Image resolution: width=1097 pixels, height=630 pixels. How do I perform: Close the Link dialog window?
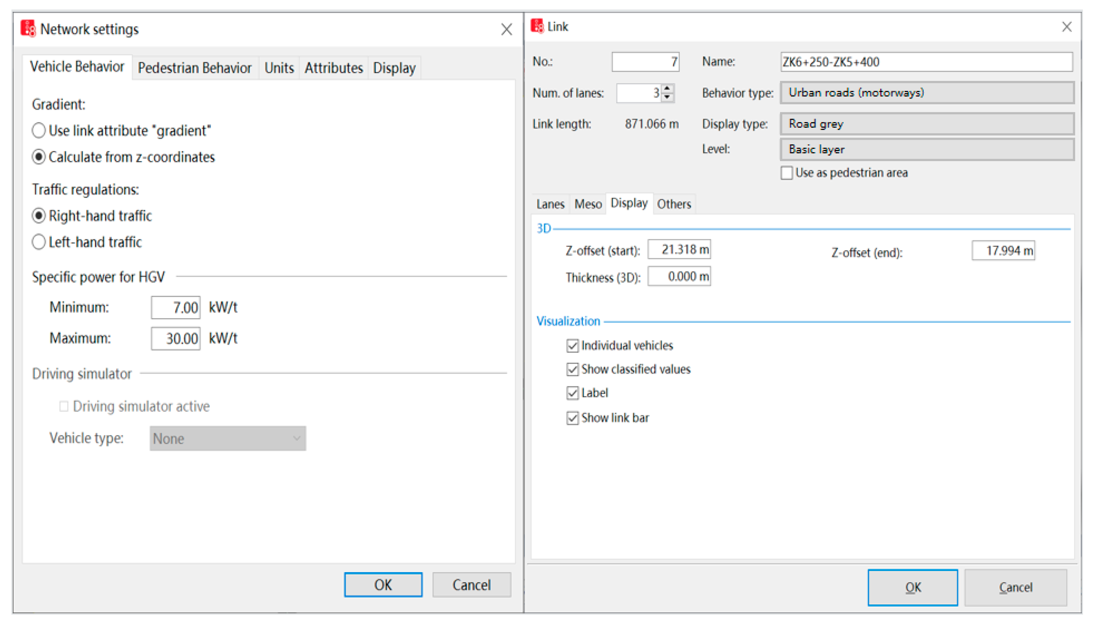click(1067, 27)
